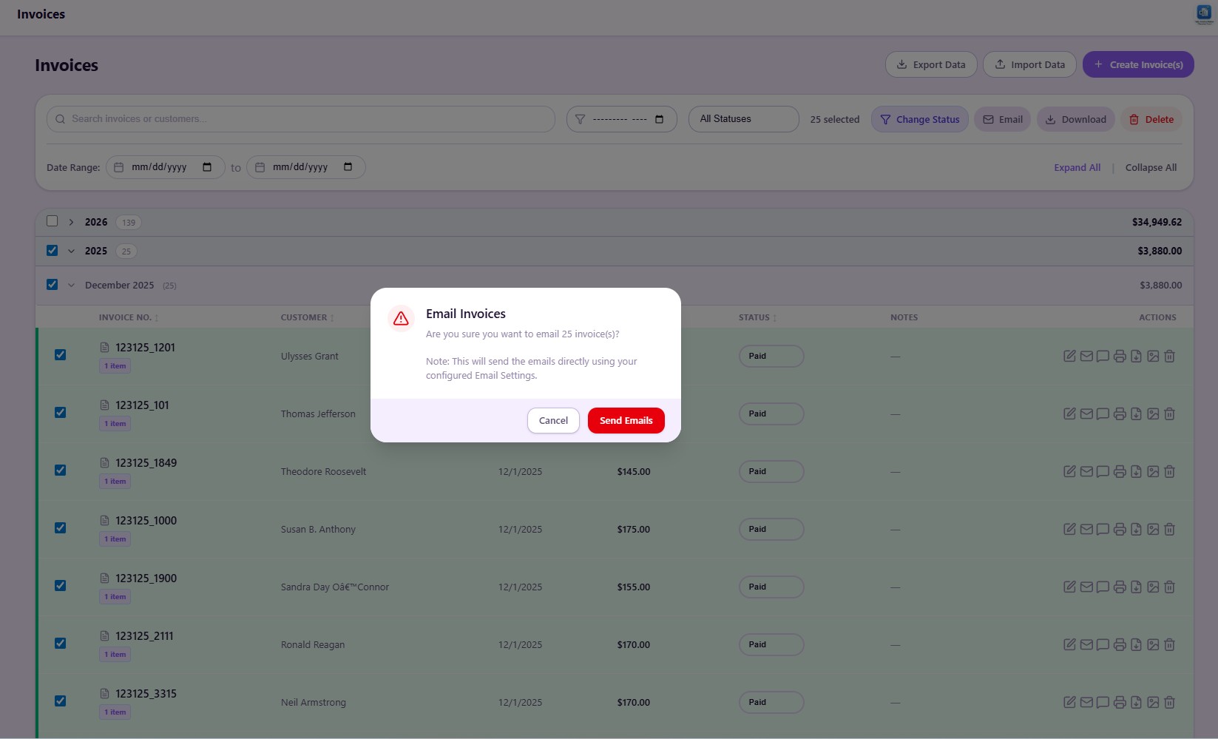Image resolution: width=1218 pixels, height=739 pixels.
Task: Download PDF for Susan B. Anthony's invoice
Action: (x=1137, y=529)
